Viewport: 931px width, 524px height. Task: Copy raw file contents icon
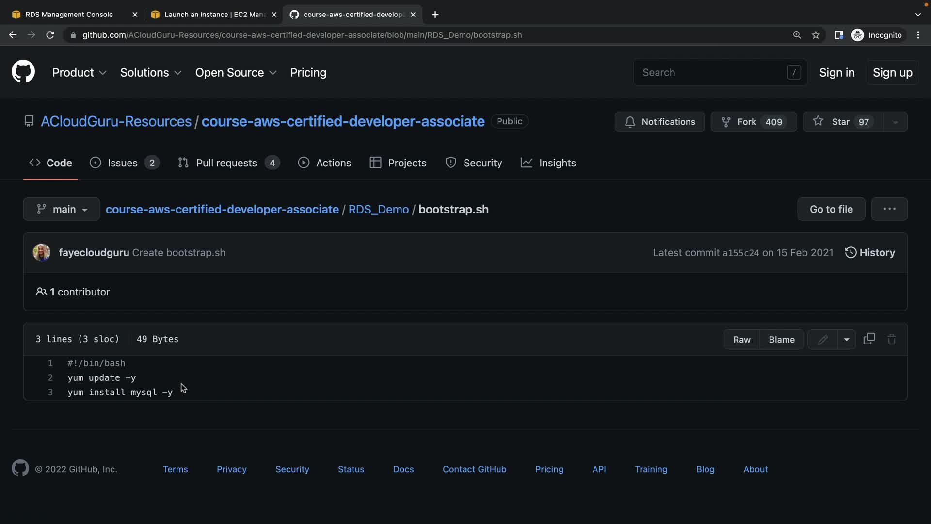869,339
